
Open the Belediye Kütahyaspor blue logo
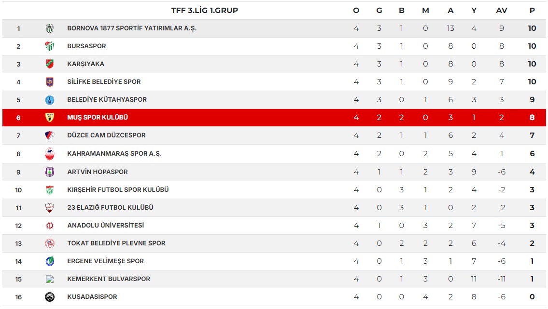[50, 100]
